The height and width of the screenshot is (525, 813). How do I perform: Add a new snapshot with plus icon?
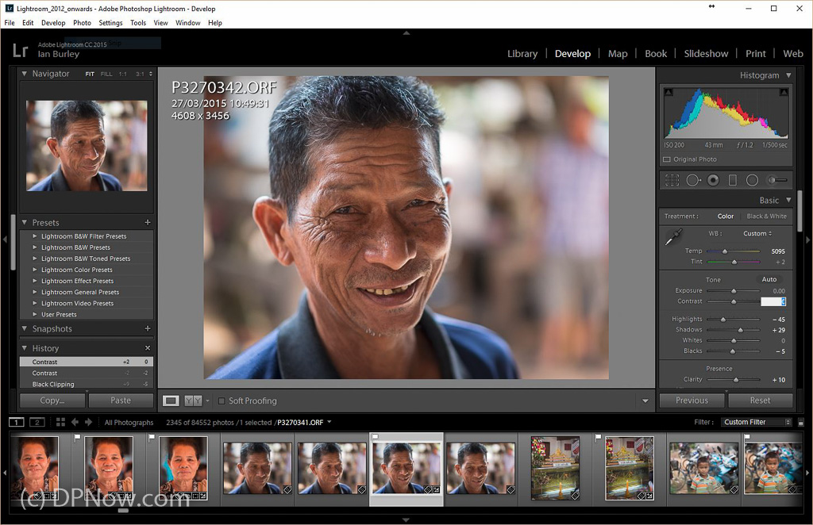(x=148, y=329)
